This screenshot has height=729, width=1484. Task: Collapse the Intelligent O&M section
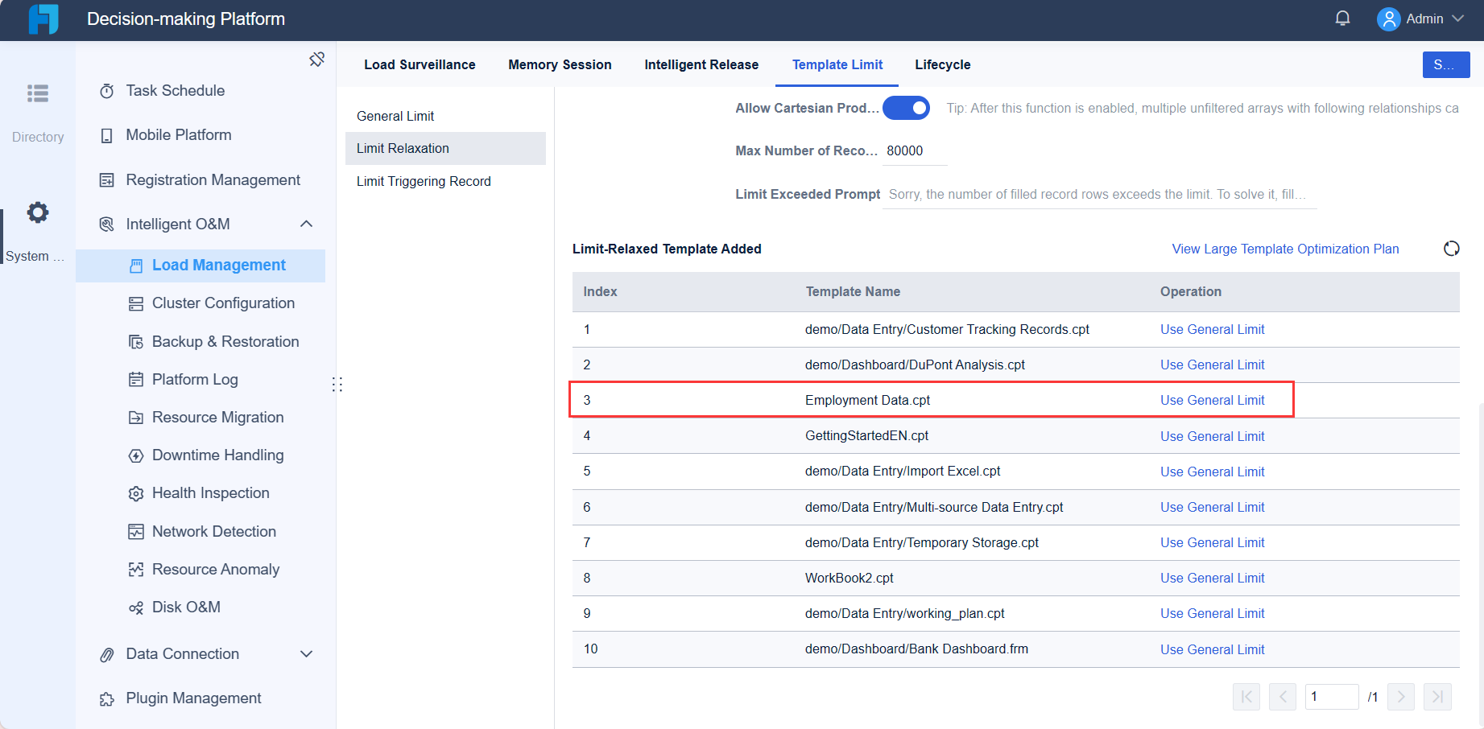tap(305, 224)
